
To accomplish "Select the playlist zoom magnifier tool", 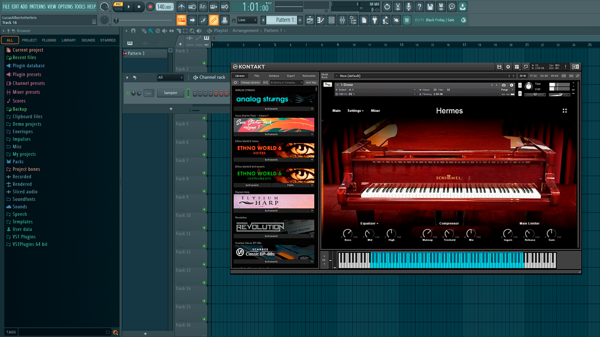I will point(192,31).
